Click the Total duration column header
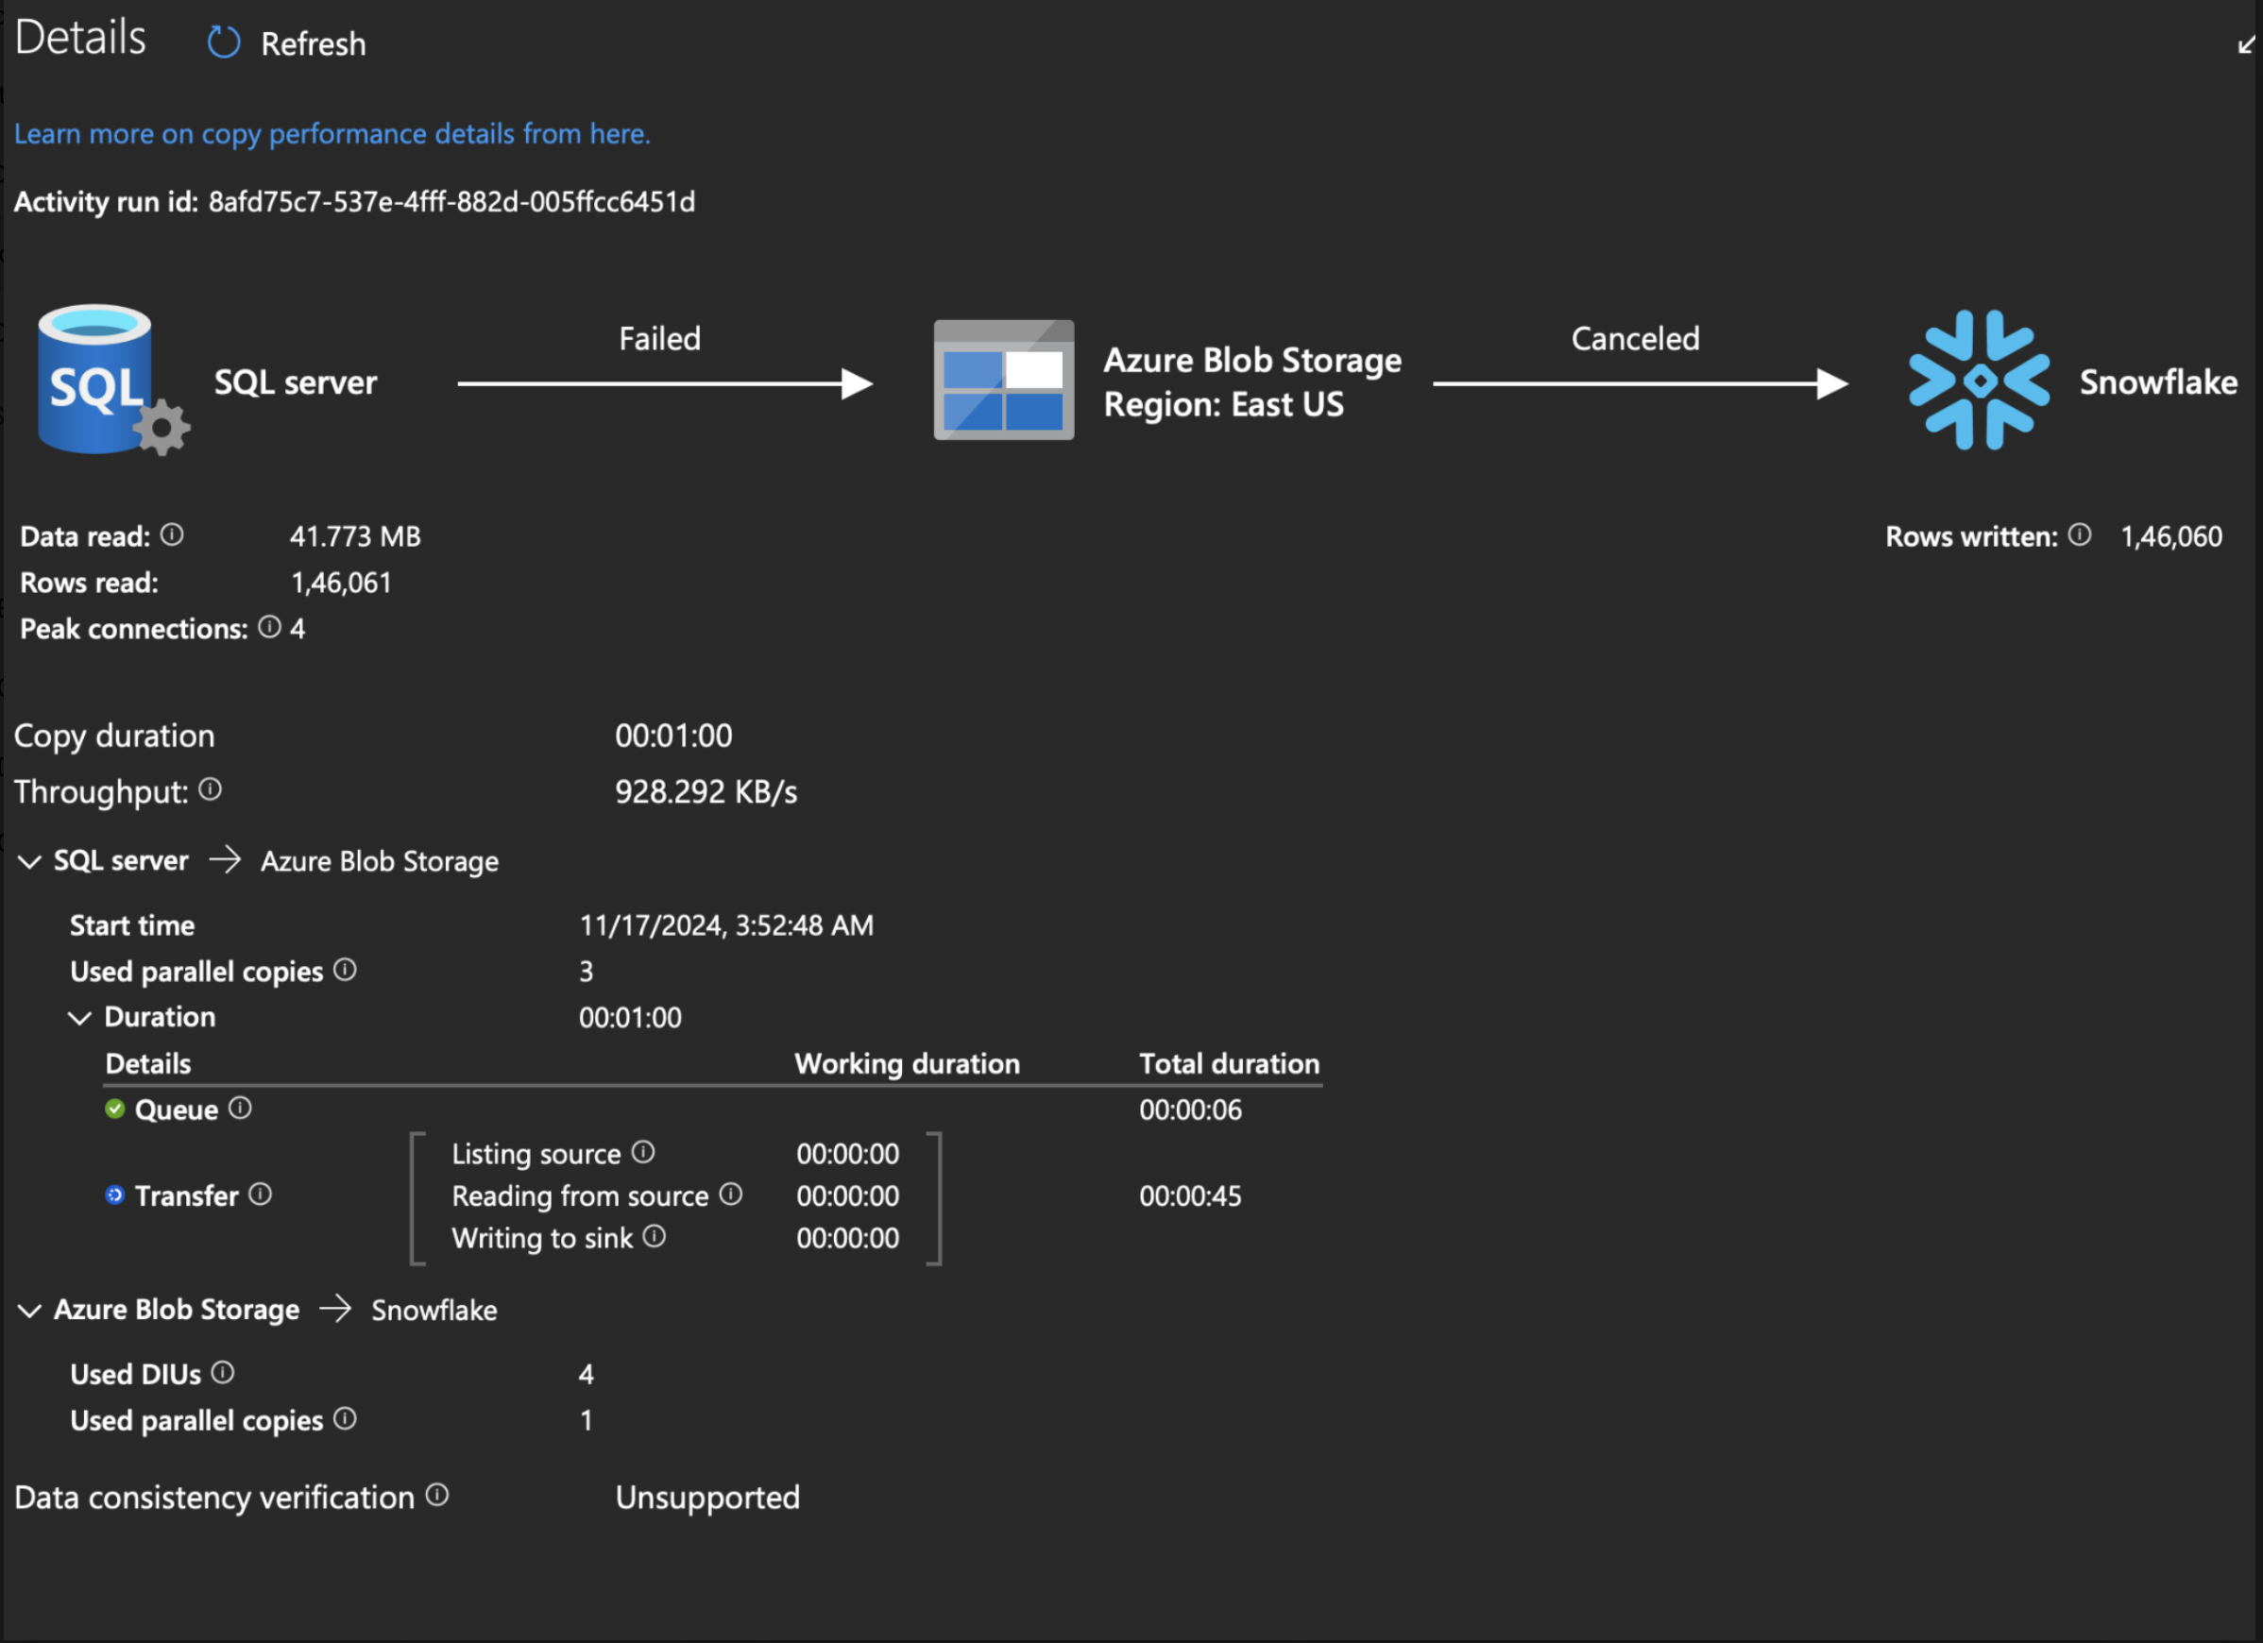This screenshot has width=2263, height=1643. pyautogui.click(x=1230, y=1063)
